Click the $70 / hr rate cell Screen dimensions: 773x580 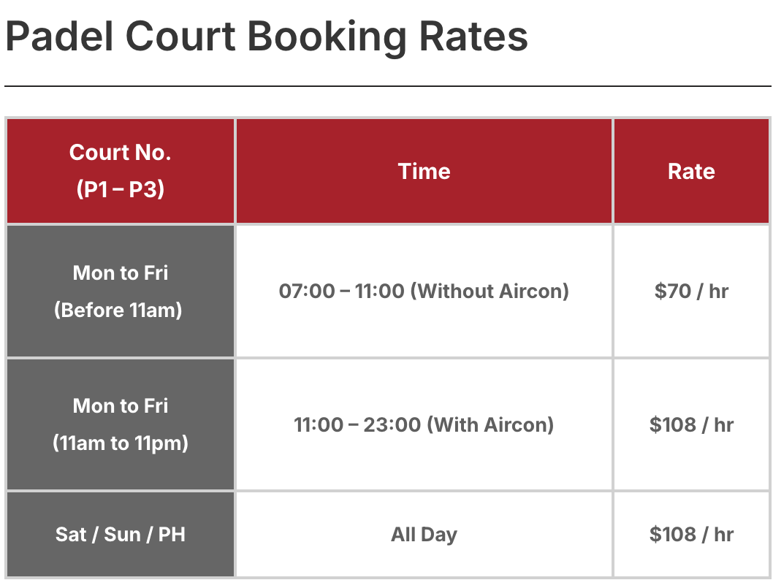(x=691, y=291)
